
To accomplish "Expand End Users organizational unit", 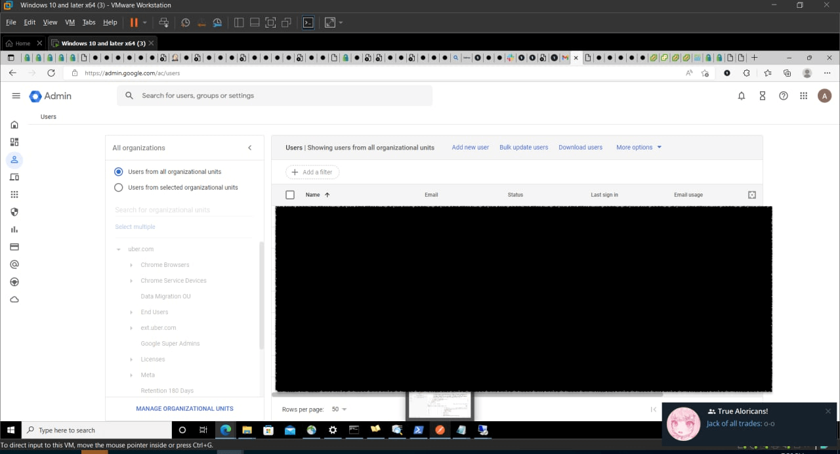I will coord(131,312).
